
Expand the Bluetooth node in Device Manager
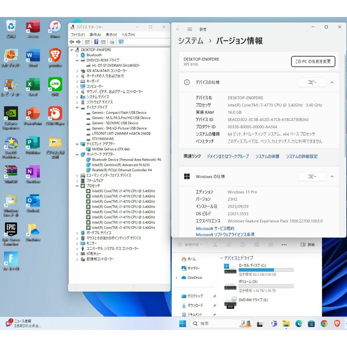tap(77, 55)
